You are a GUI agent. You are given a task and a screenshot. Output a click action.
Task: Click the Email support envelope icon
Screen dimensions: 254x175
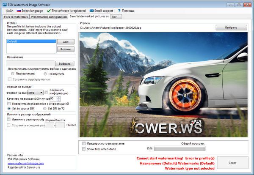[92, 10]
